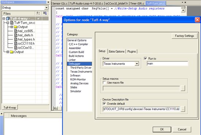Image resolution: width=201 pixels, height=135 pixels.
Task: Enable the Use macro file checkbox
Action: point(104,83)
